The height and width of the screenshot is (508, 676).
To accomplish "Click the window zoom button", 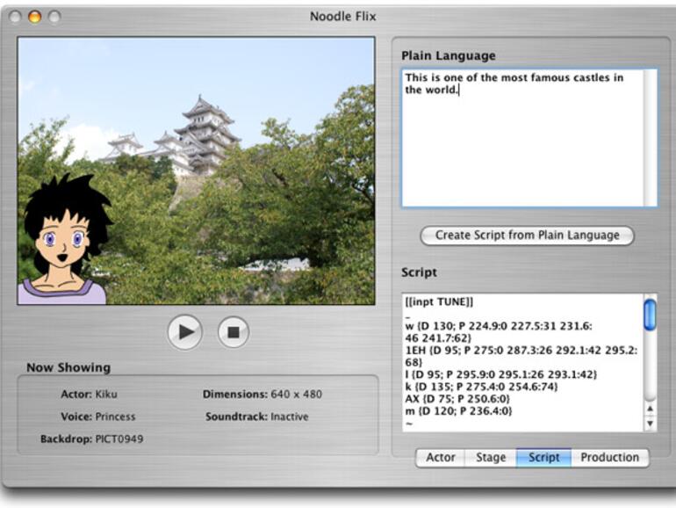I will 54,17.
